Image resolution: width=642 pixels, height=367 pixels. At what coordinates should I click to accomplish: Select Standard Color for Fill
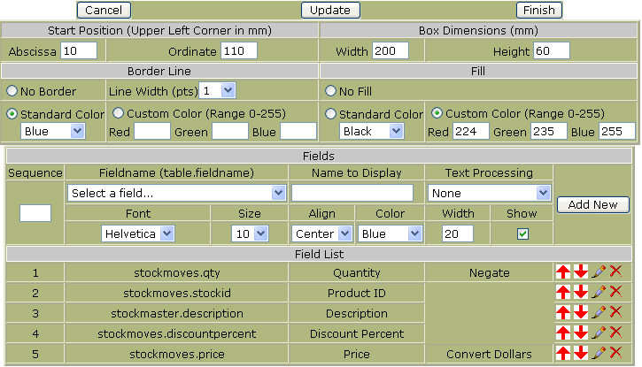(331, 114)
